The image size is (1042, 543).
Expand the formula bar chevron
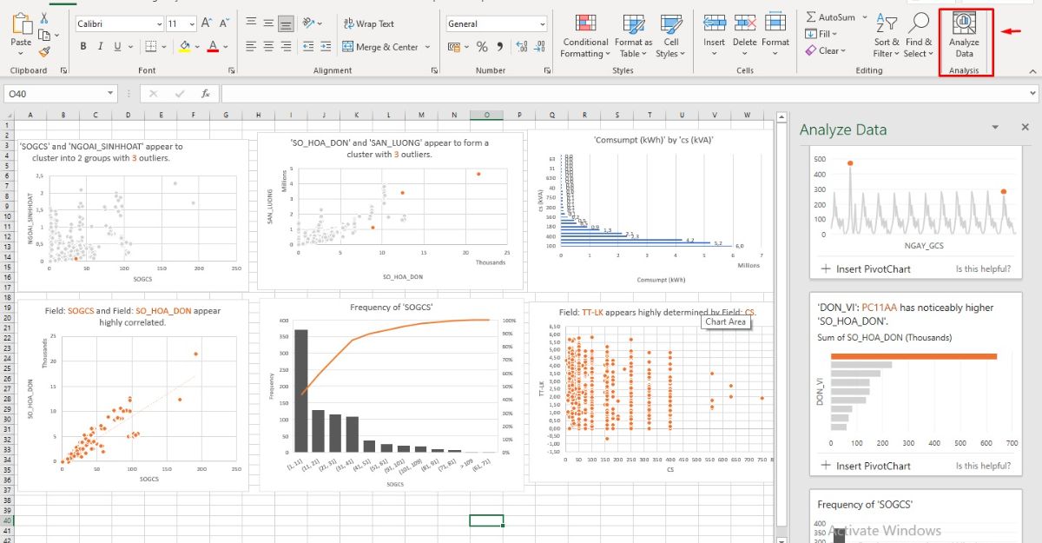(x=1031, y=93)
